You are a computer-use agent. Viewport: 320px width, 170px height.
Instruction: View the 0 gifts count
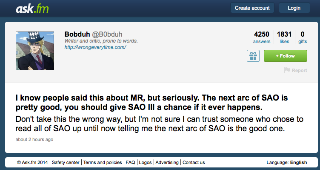303,37
